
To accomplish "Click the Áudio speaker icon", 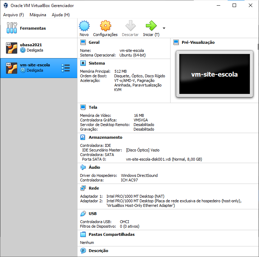I will tap(83, 167).
